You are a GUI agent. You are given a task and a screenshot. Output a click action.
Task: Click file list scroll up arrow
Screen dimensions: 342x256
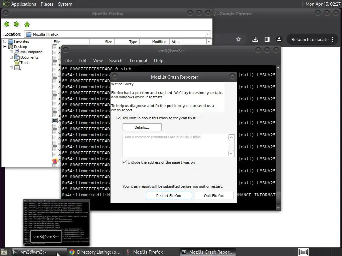(x=209, y=42)
